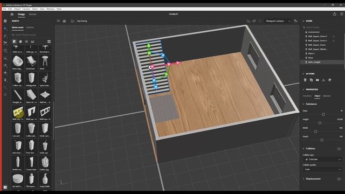Image resolution: width=345 pixels, height=194 pixels.
Task: Collapse the Properties section
Action: click(303, 89)
